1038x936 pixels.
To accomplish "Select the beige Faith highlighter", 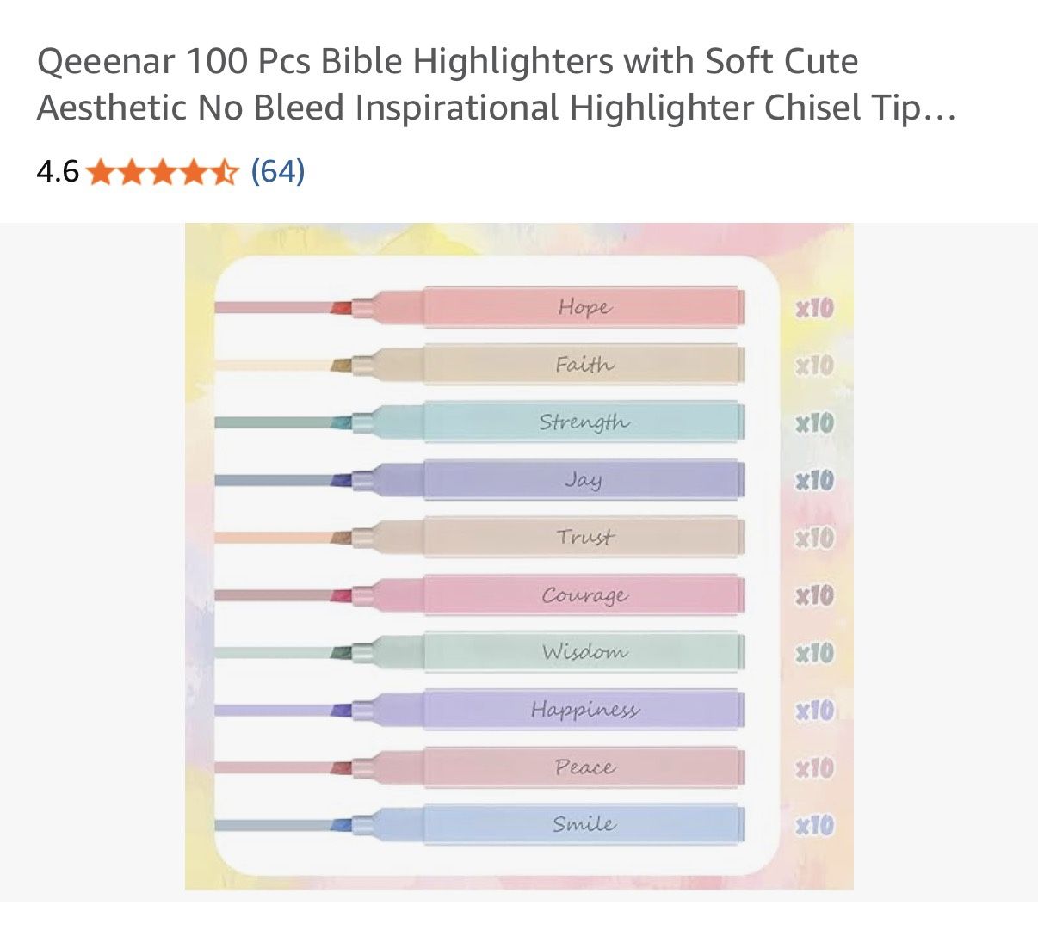I will point(583,365).
